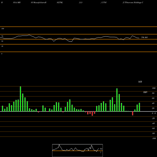Screen dimensions: 157x157
Task: Open the mini RSI overview chart thumbnail
Action: [78, 150]
